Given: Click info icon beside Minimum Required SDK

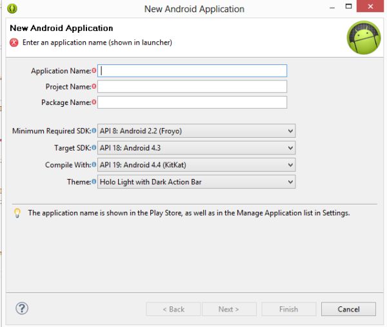Looking at the screenshot, I should click(x=94, y=131).
